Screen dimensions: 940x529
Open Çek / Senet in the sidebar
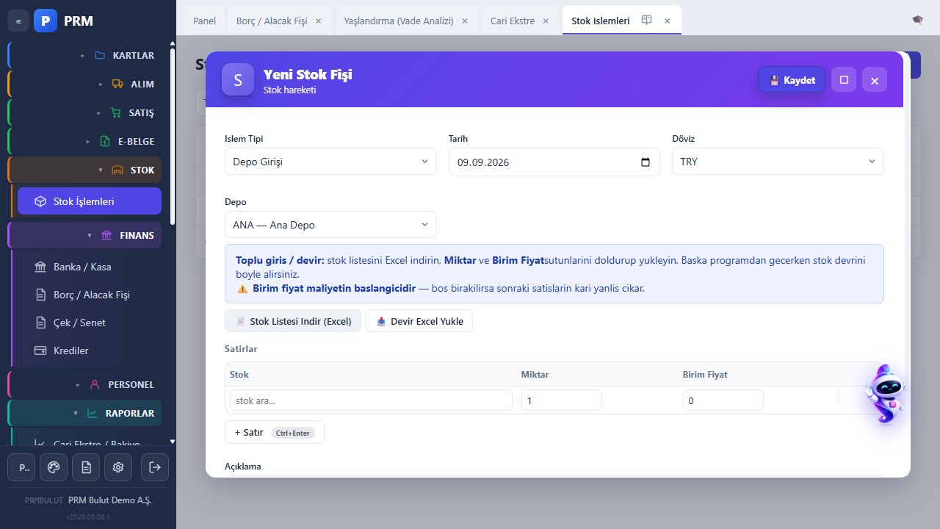[x=90, y=323]
